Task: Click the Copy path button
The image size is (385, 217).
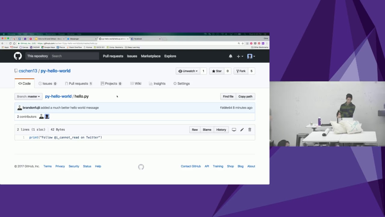Action: click(x=245, y=96)
